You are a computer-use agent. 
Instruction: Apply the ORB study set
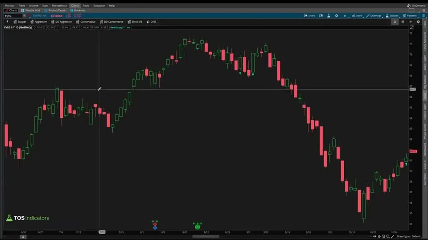151,22
